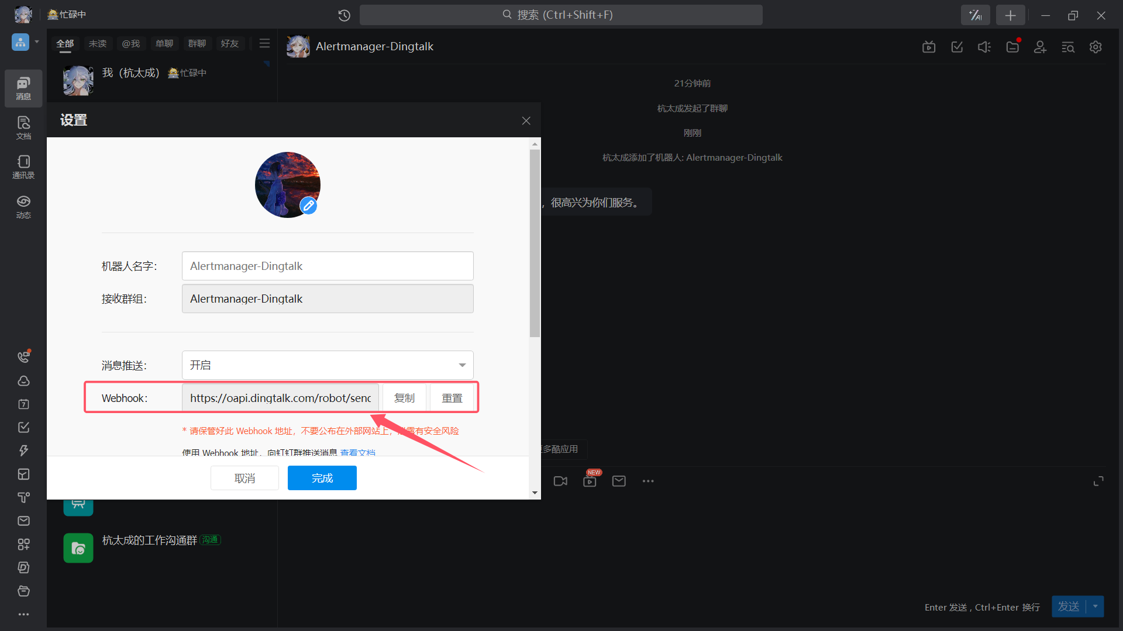This screenshot has width=1123, height=631.
Task: Open the conversation filter list menu
Action: tap(264, 43)
